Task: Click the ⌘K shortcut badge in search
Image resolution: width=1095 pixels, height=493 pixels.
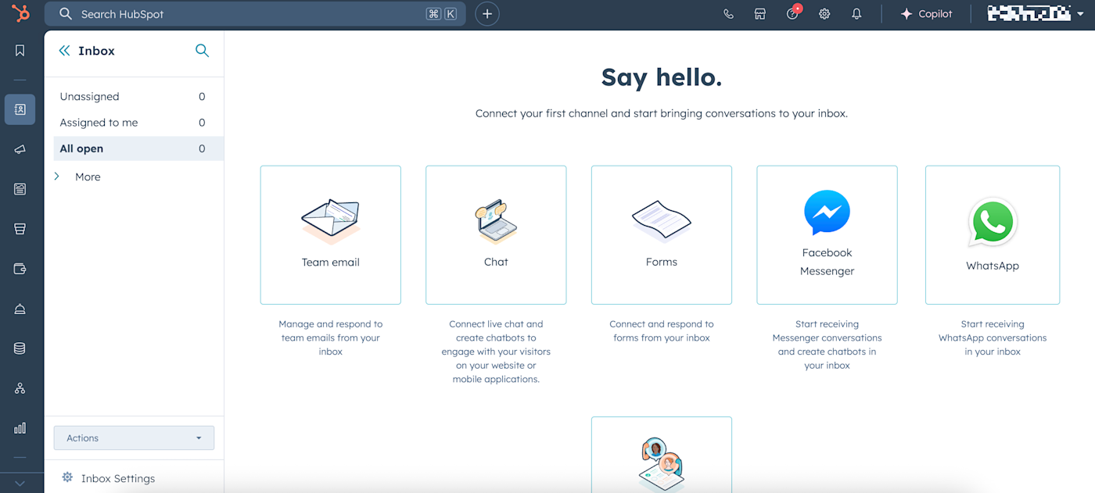Action: pos(441,14)
